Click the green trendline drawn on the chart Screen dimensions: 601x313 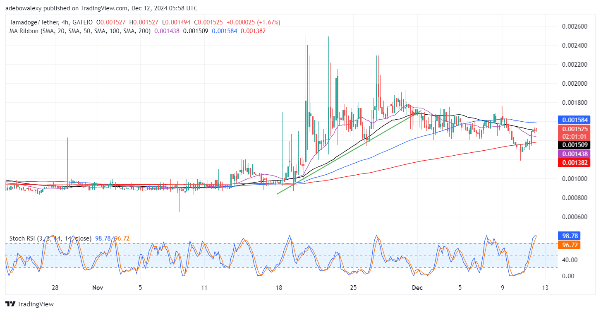pos(350,152)
